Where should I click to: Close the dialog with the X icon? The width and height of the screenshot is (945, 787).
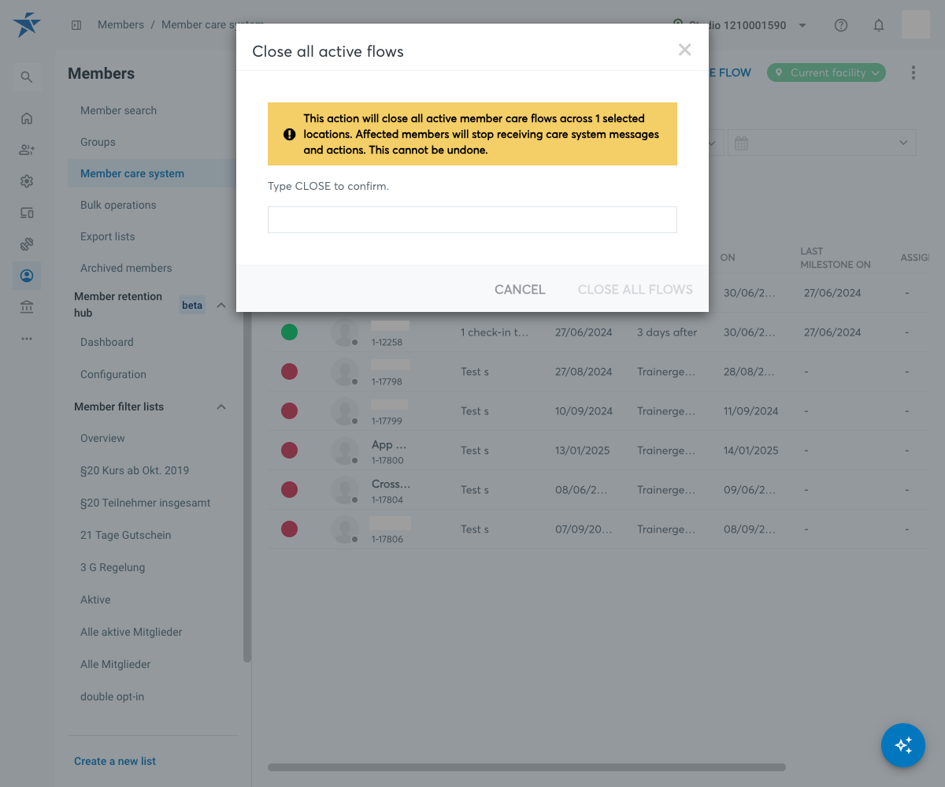(685, 50)
